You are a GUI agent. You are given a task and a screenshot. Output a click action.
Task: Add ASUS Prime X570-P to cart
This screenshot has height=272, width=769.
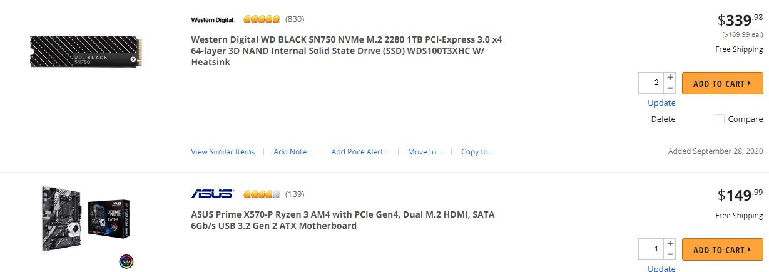tap(723, 249)
